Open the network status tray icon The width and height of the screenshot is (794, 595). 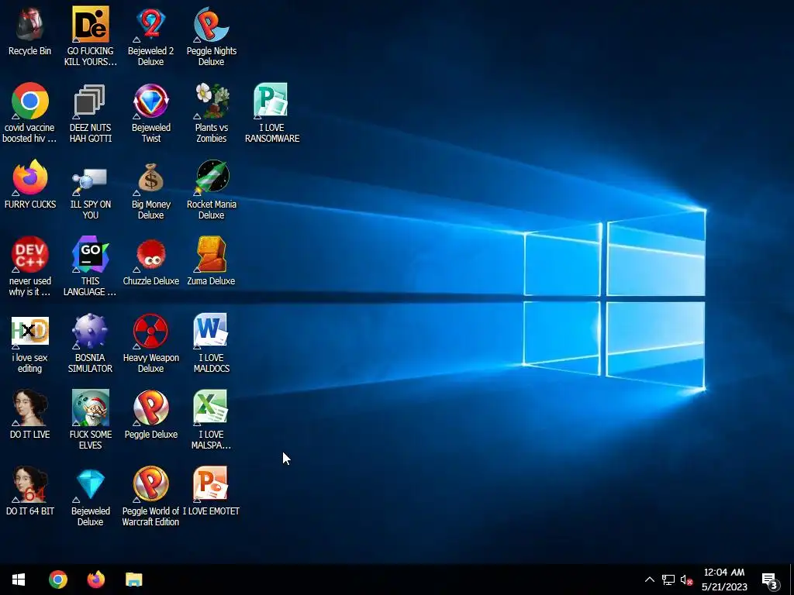pyautogui.click(x=668, y=580)
